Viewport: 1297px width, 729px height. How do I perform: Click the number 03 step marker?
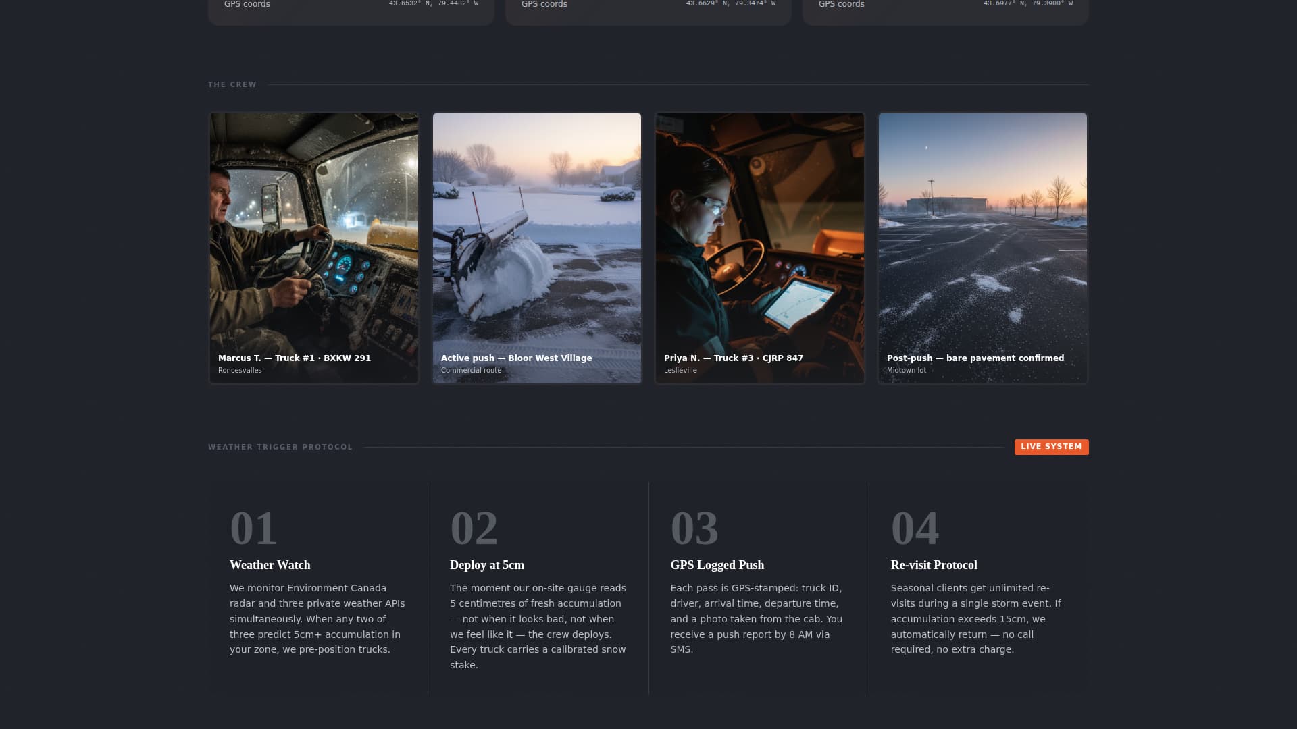(x=694, y=529)
